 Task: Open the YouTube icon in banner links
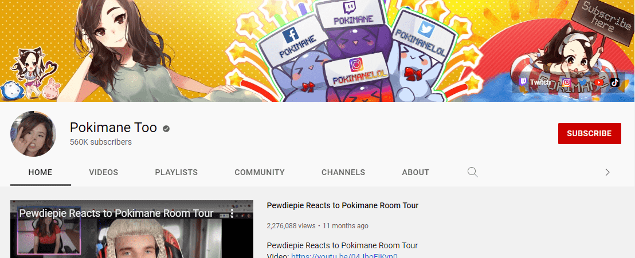click(599, 82)
